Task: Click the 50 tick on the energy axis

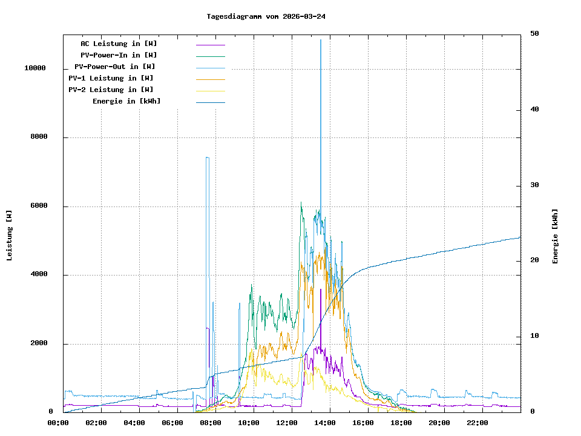Action: [x=534, y=34]
